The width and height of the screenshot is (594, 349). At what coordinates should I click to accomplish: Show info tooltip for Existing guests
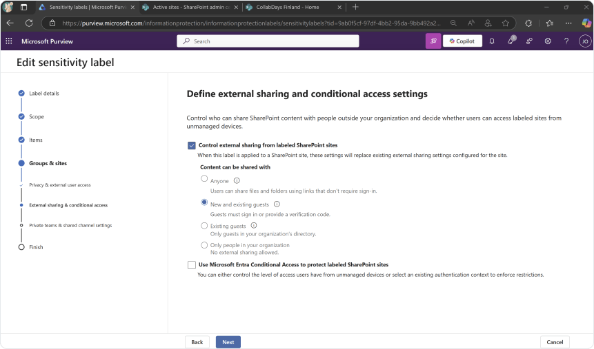pos(254,225)
